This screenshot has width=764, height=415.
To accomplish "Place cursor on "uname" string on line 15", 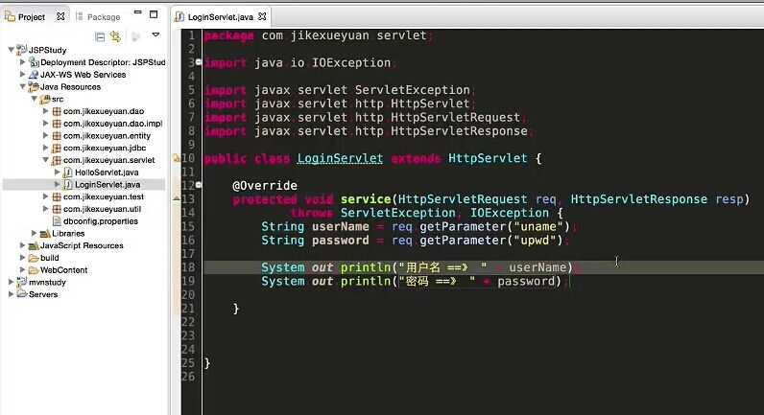I will pos(538,226).
